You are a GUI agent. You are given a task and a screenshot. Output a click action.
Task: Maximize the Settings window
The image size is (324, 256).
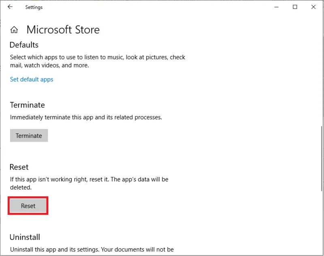pos(295,7)
